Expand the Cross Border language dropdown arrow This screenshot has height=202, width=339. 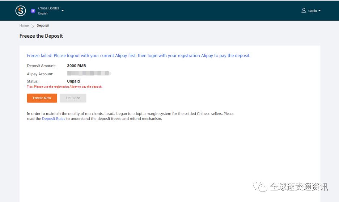point(63,10)
